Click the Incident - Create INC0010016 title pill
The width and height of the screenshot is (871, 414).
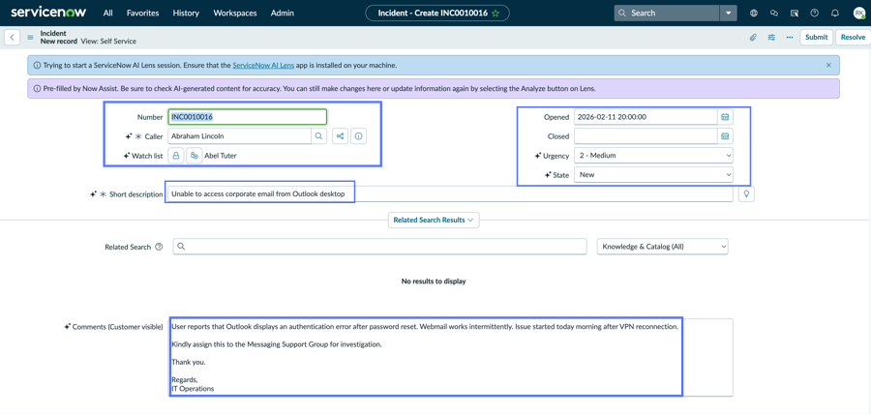tap(437, 13)
